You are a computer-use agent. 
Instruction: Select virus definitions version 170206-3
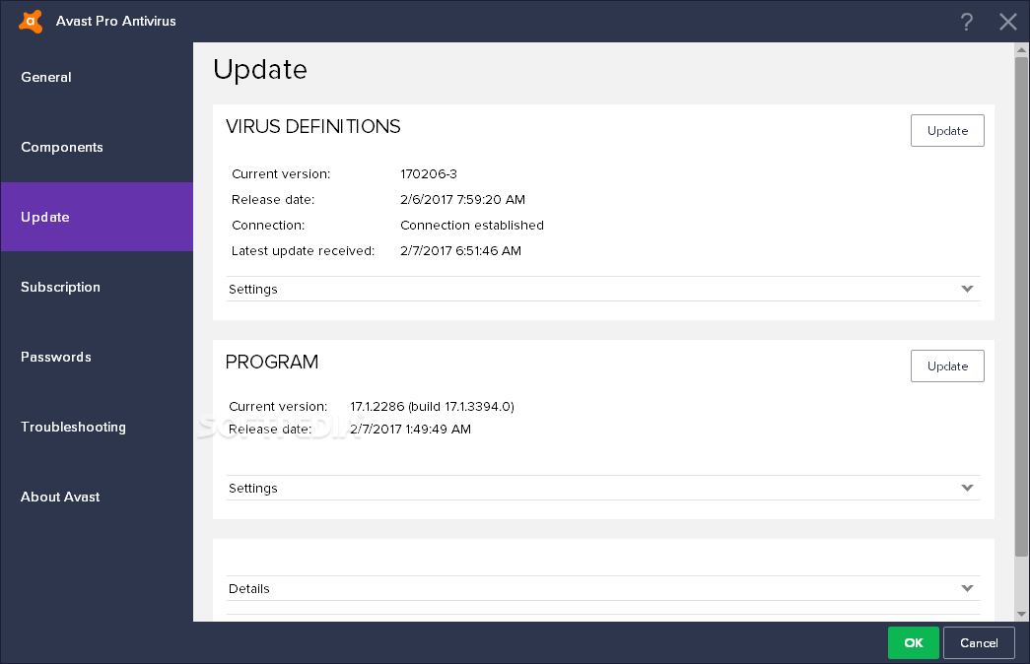429,174
